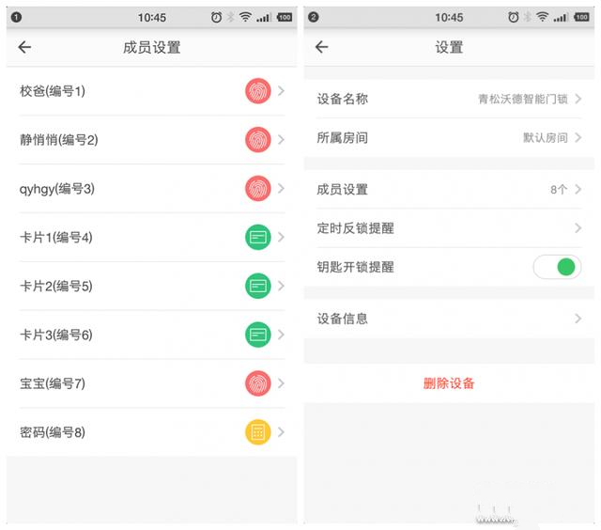Tap the 默认房间 room value
The height and width of the screenshot is (530, 601).
click(x=545, y=138)
